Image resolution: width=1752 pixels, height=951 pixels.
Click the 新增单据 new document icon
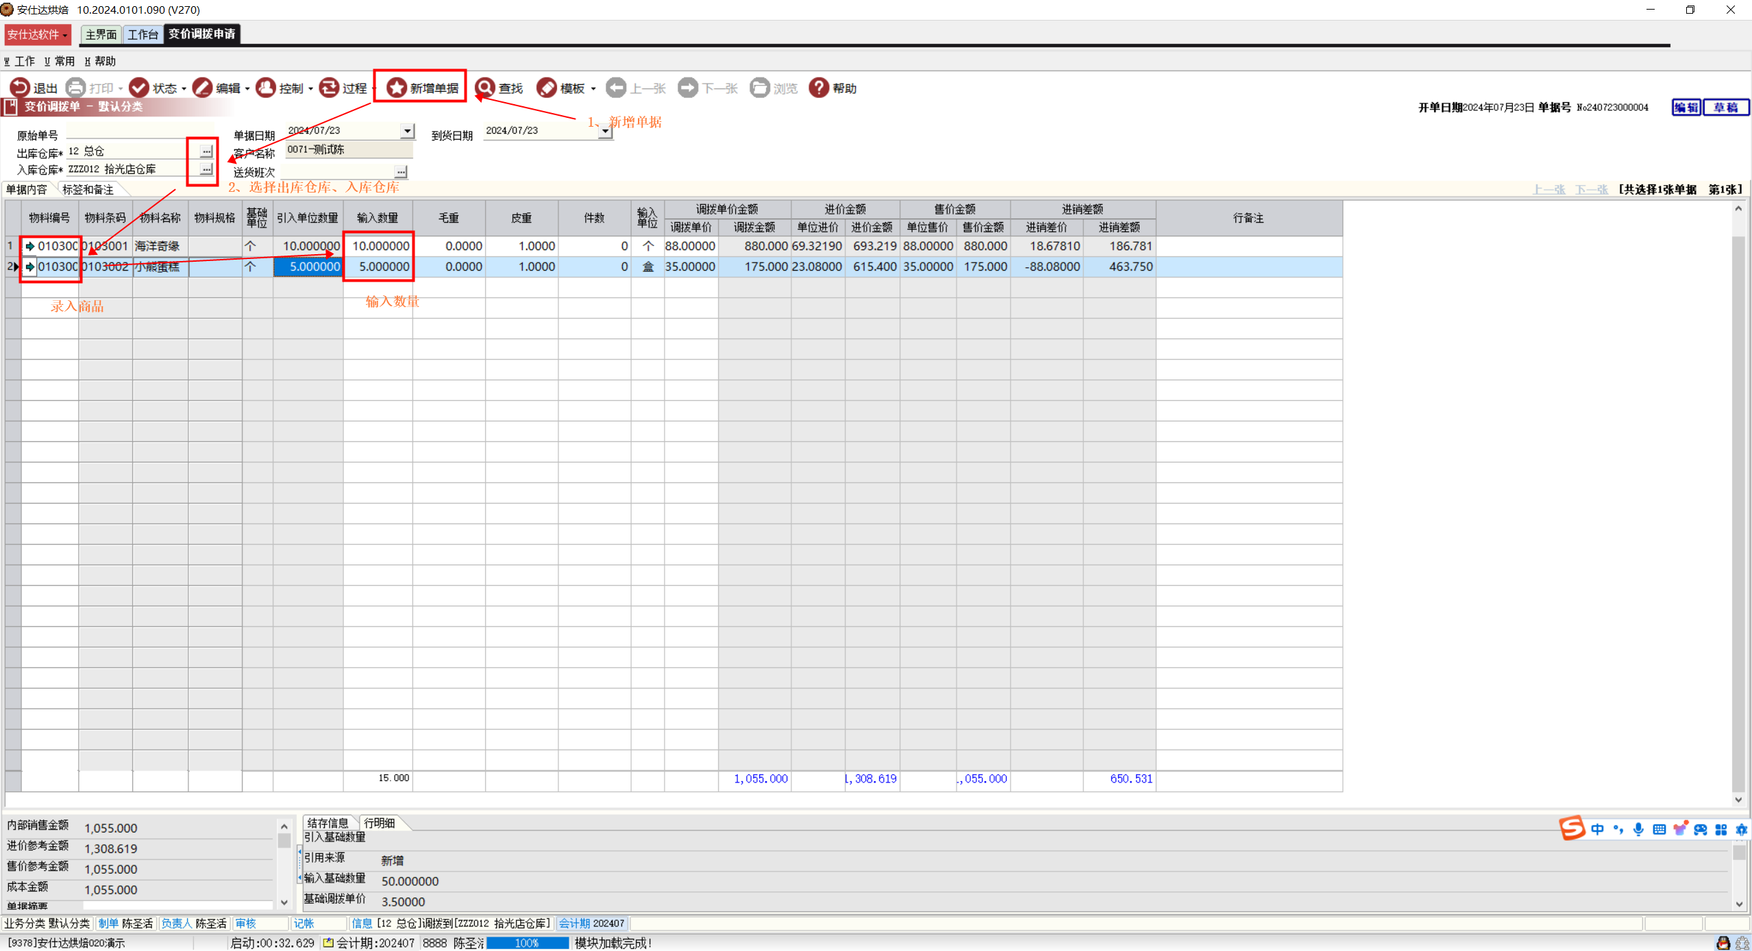[397, 88]
